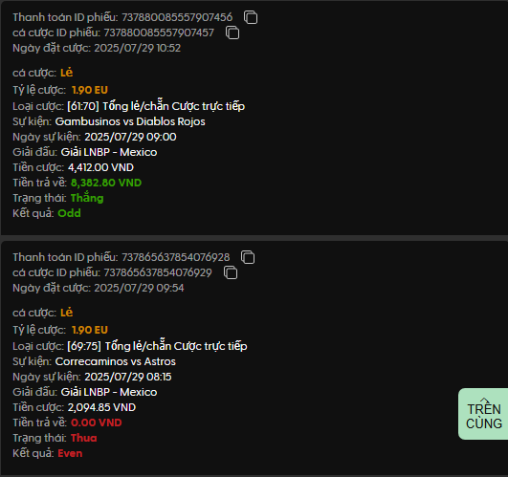
Task: Click the [61:70] Tổng lẻ/chẵn bet type
Action: [156, 106]
